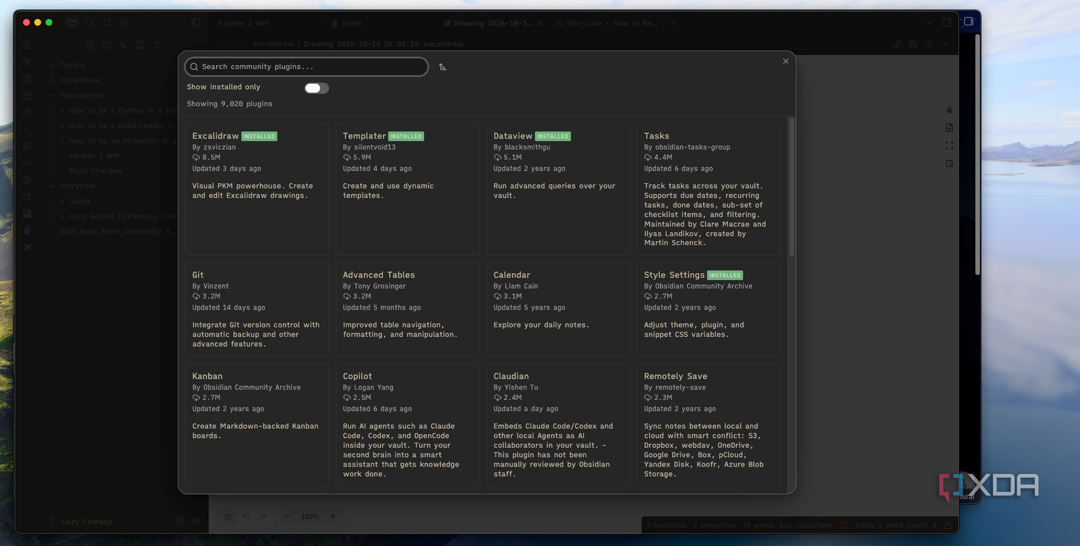Open the bookmarks tab icon
This screenshot has height=546, width=1080.
(107, 22)
